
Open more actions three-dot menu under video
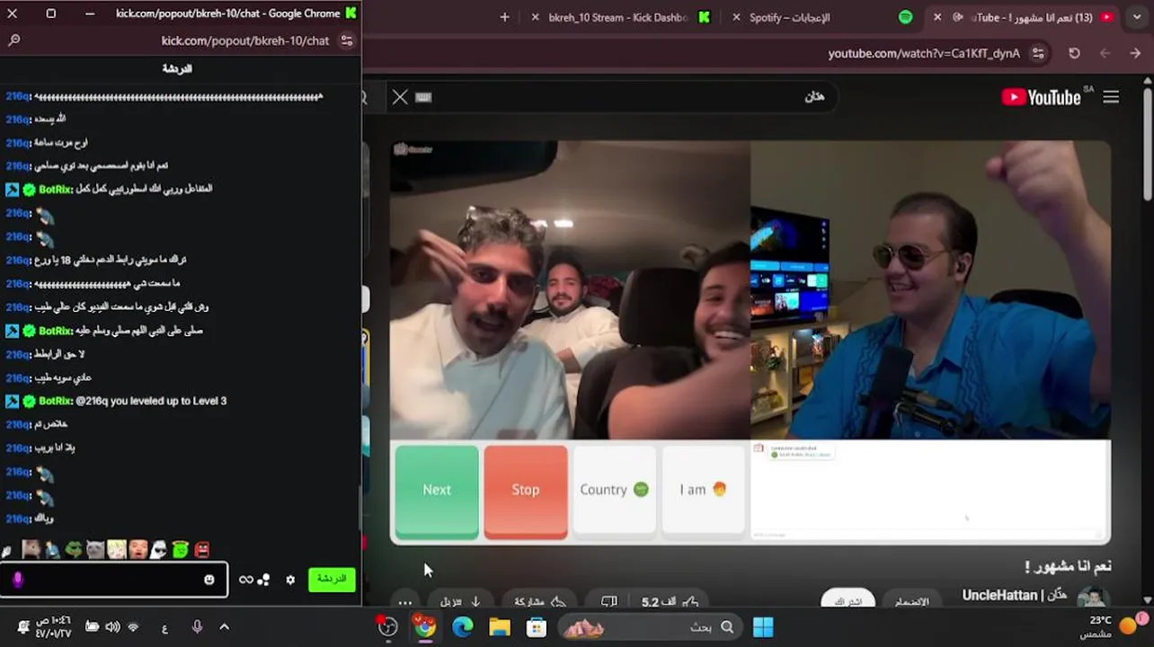click(405, 603)
